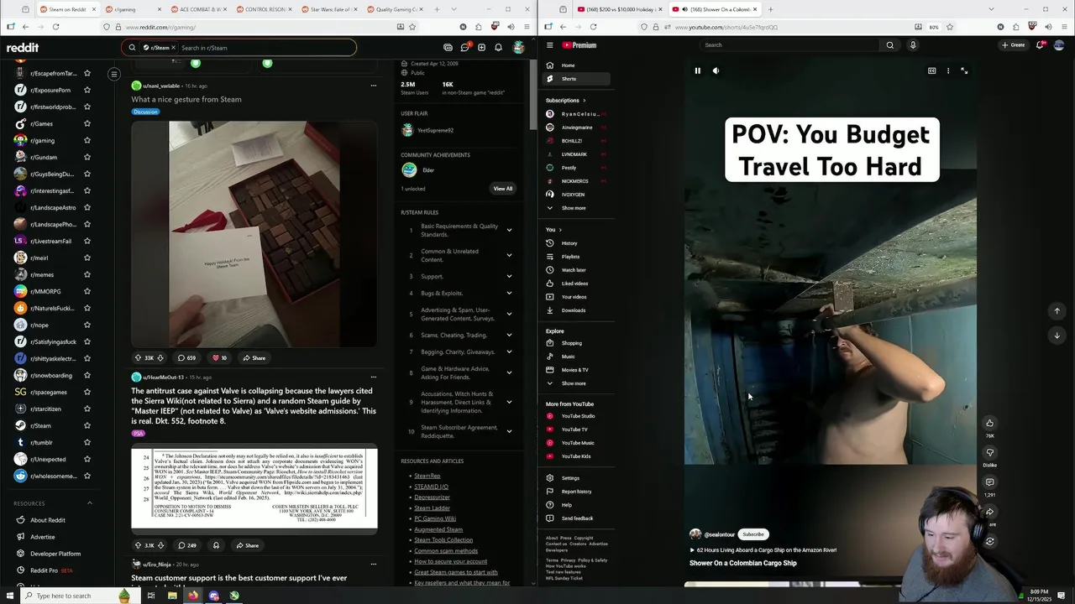
Task: Mute the Short's volume
Action: click(716, 70)
